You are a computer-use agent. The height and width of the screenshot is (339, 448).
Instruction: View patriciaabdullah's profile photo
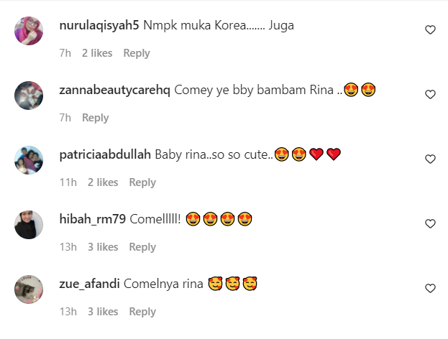tap(29, 160)
